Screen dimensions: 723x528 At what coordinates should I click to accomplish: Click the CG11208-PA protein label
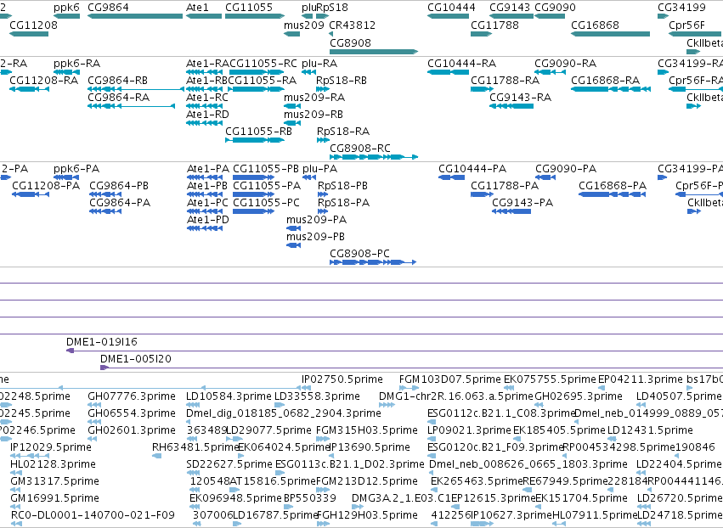(46, 186)
